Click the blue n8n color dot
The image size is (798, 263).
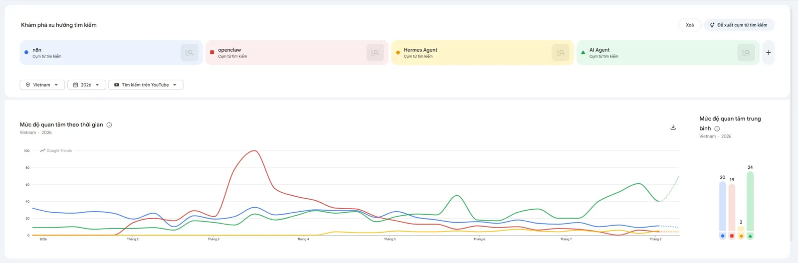(x=26, y=52)
